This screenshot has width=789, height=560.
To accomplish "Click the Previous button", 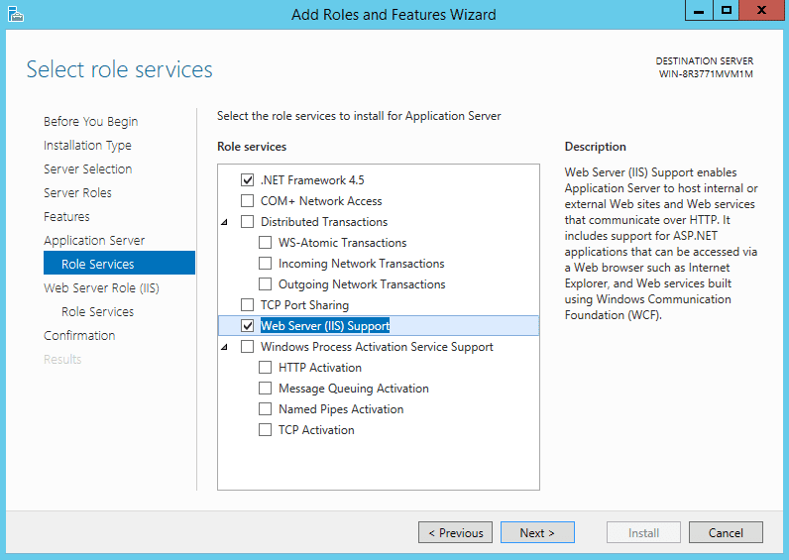I will coord(455,532).
